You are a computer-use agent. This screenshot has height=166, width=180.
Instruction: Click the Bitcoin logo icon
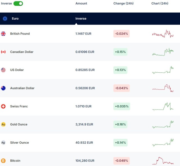pos(3,161)
